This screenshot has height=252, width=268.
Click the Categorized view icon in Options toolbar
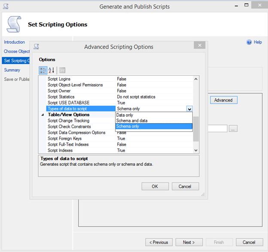(43, 70)
